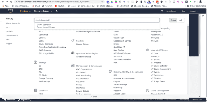Click the Quantum Technologies atom icon

click(x=73, y=53)
